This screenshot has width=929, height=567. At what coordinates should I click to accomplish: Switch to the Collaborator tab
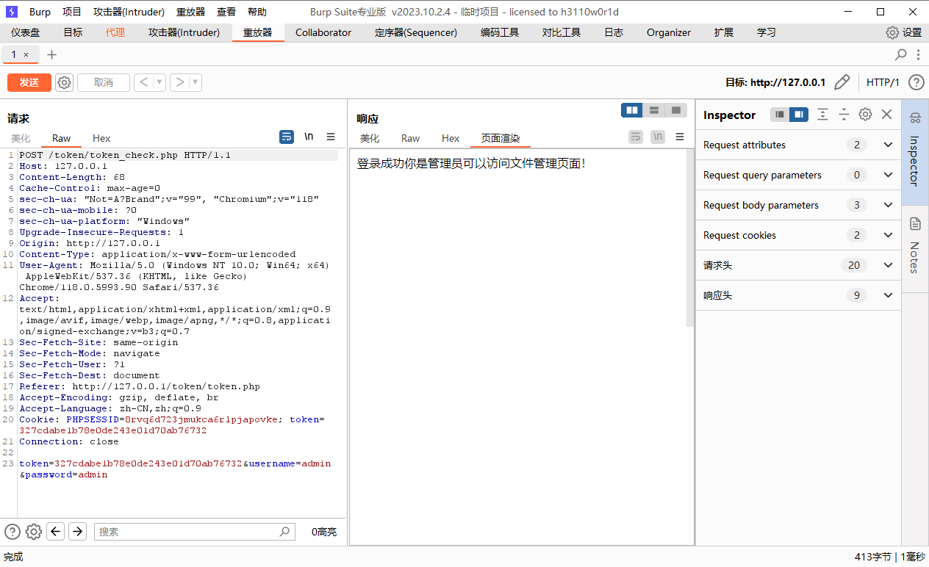click(323, 32)
